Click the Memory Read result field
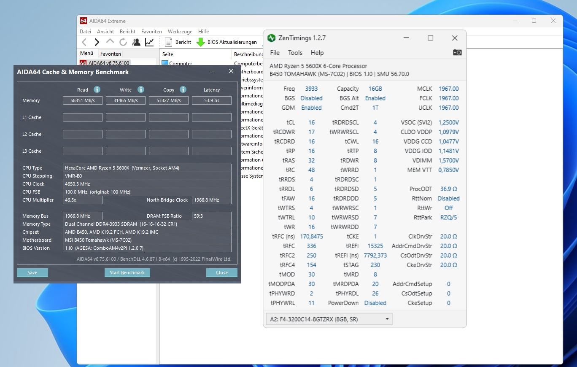Screen dimensions: 577x367 pos(83,100)
